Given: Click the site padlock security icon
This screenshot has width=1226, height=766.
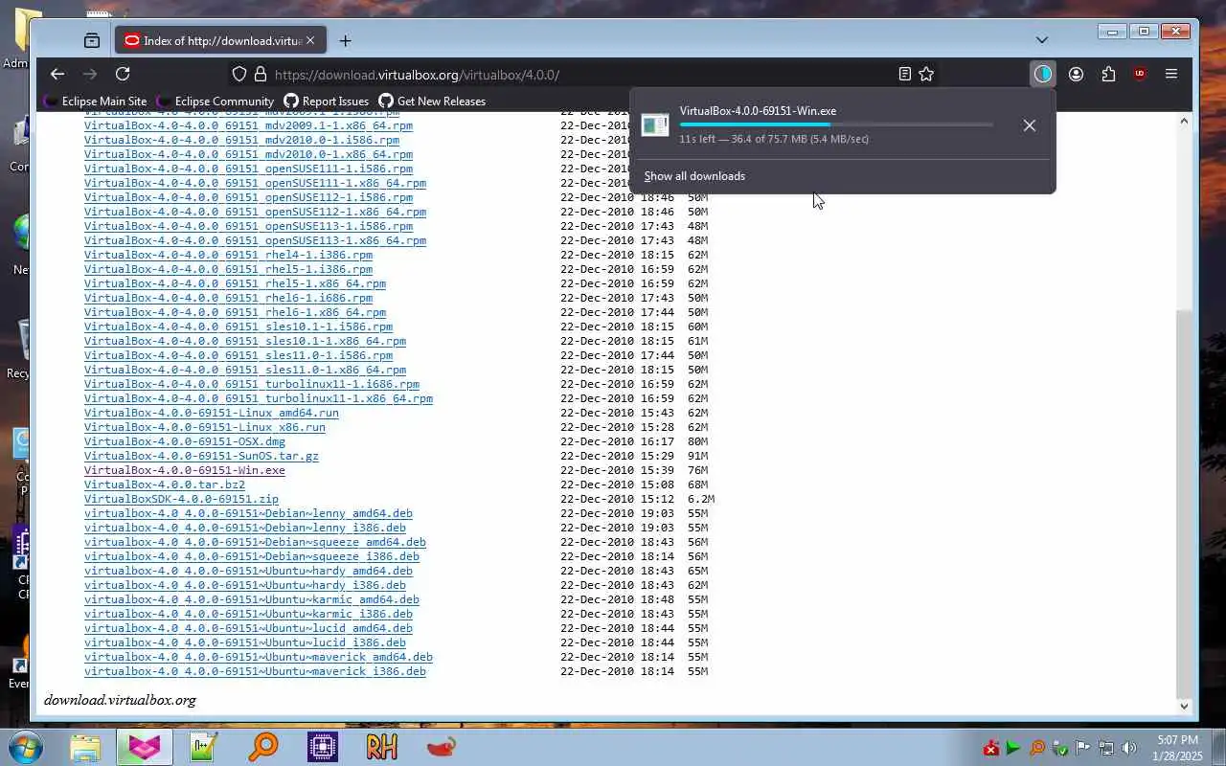Looking at the screenshot, I should coord(261,74).
